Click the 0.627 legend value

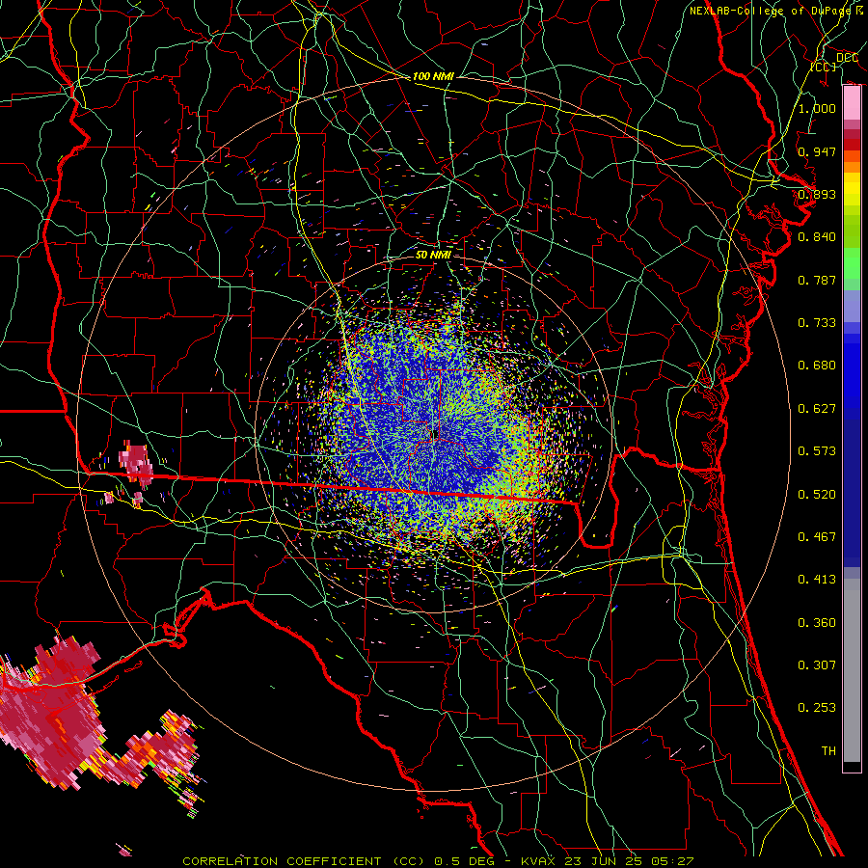pyautogui.click(x=817, y=409)
